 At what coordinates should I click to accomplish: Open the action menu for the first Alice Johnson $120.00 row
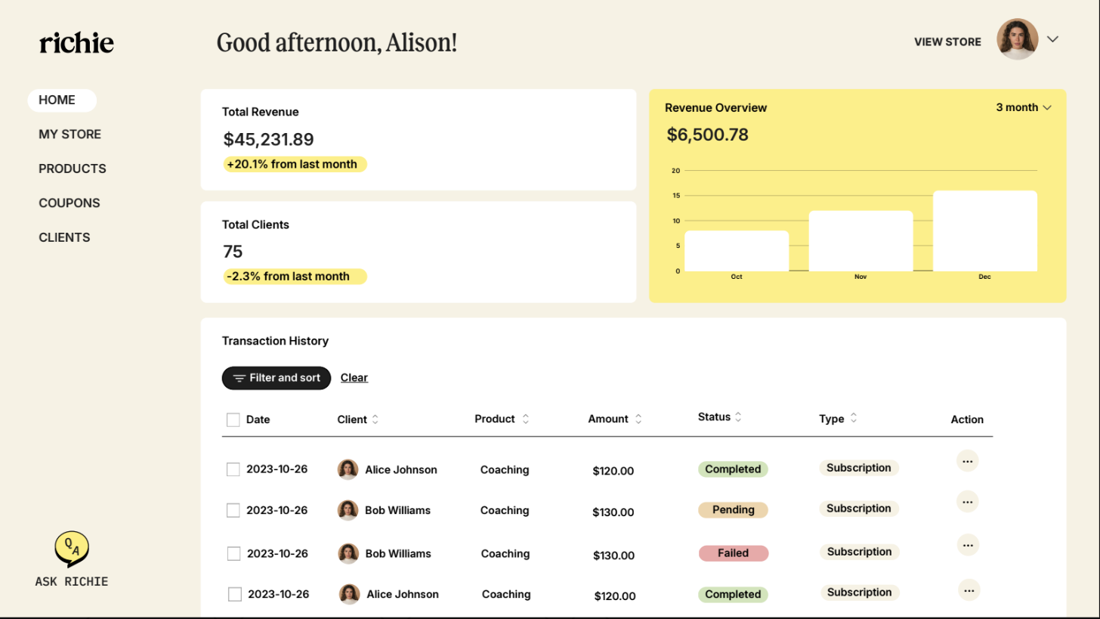coord(968,460)
